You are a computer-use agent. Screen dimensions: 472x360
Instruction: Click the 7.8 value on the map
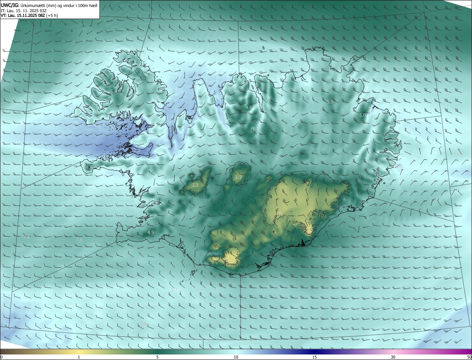(27, 237)
